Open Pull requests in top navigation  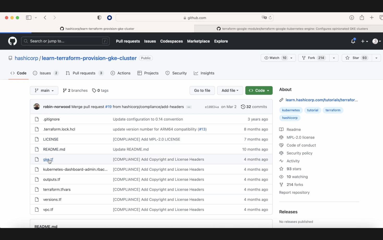128,41
